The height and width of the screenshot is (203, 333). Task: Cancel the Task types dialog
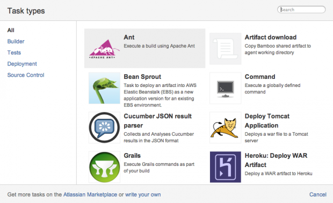(x=318, y=194)
